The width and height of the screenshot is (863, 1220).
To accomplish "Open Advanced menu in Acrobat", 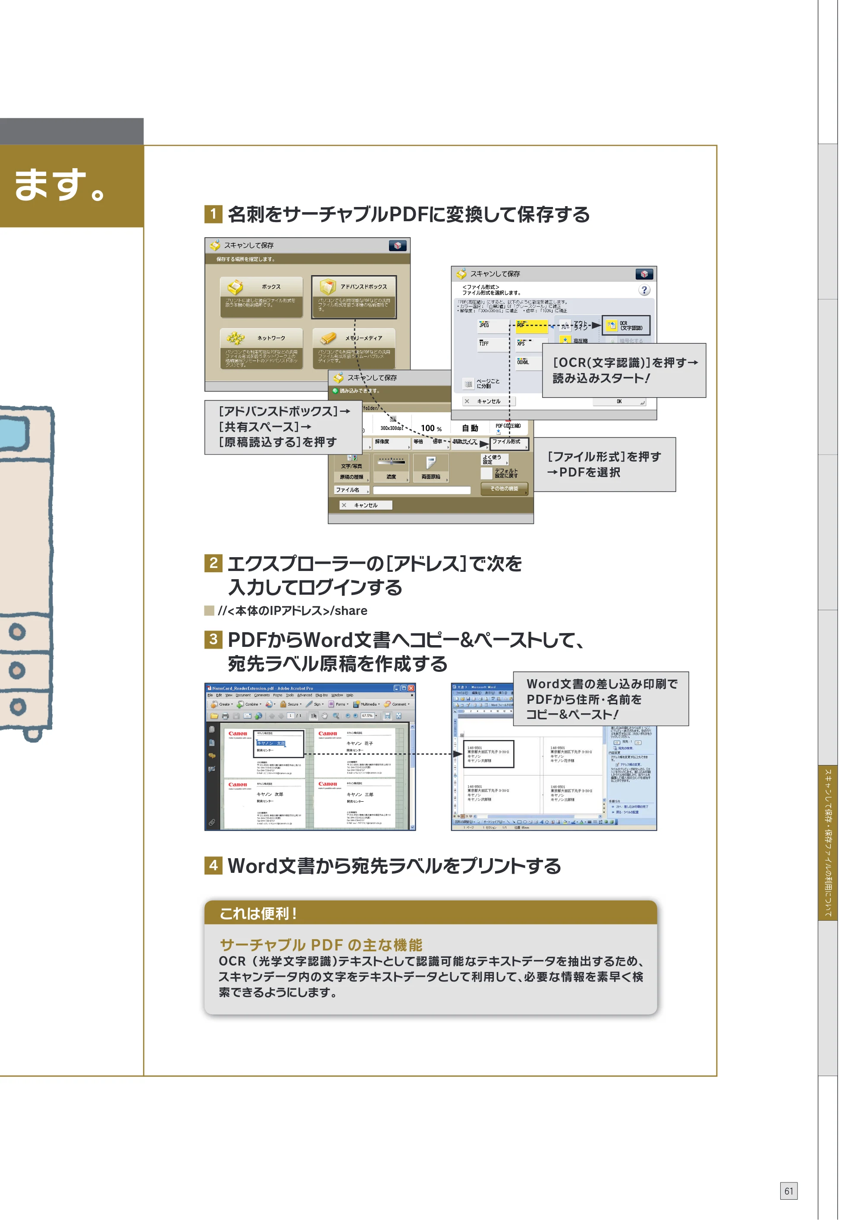I will 304,695.
